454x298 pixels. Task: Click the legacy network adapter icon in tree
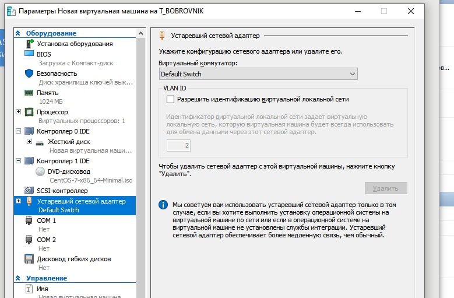(29, 201)
